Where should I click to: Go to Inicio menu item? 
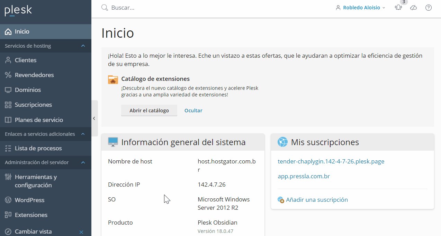coord(46,31)
